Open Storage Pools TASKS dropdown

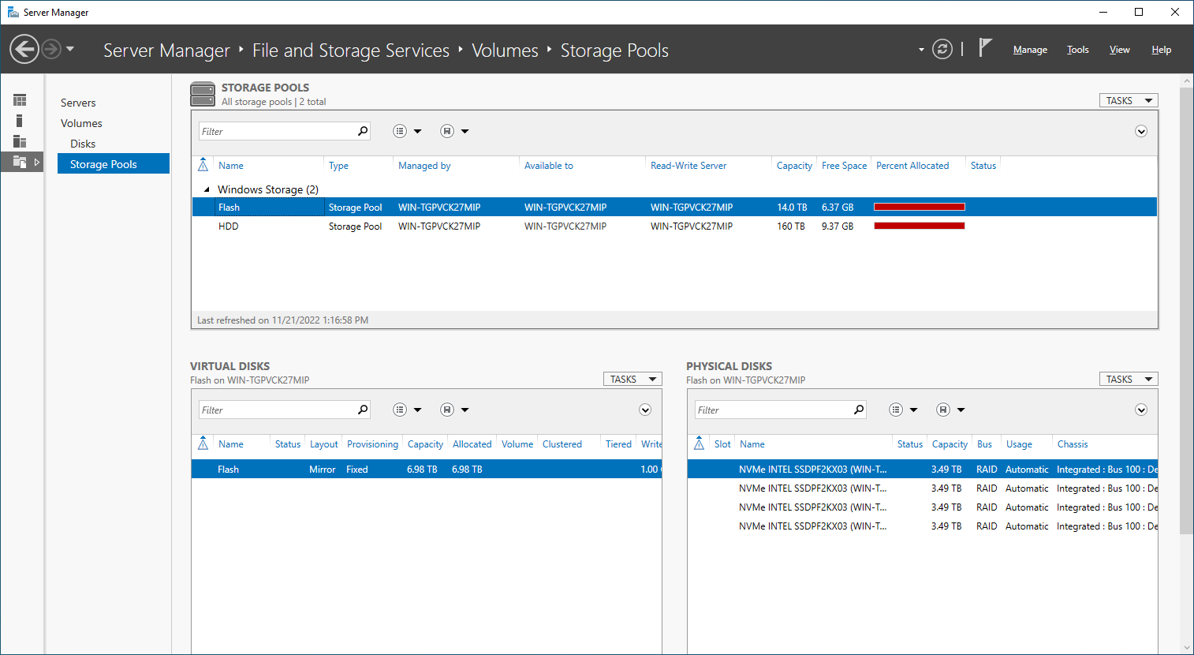1129,100
